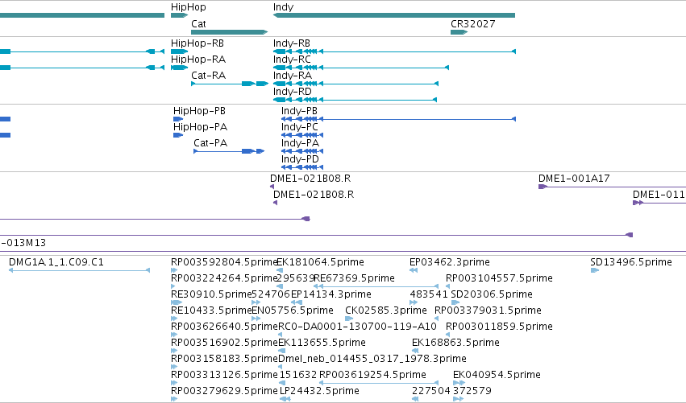Select the HipHop gene bar

180,15
